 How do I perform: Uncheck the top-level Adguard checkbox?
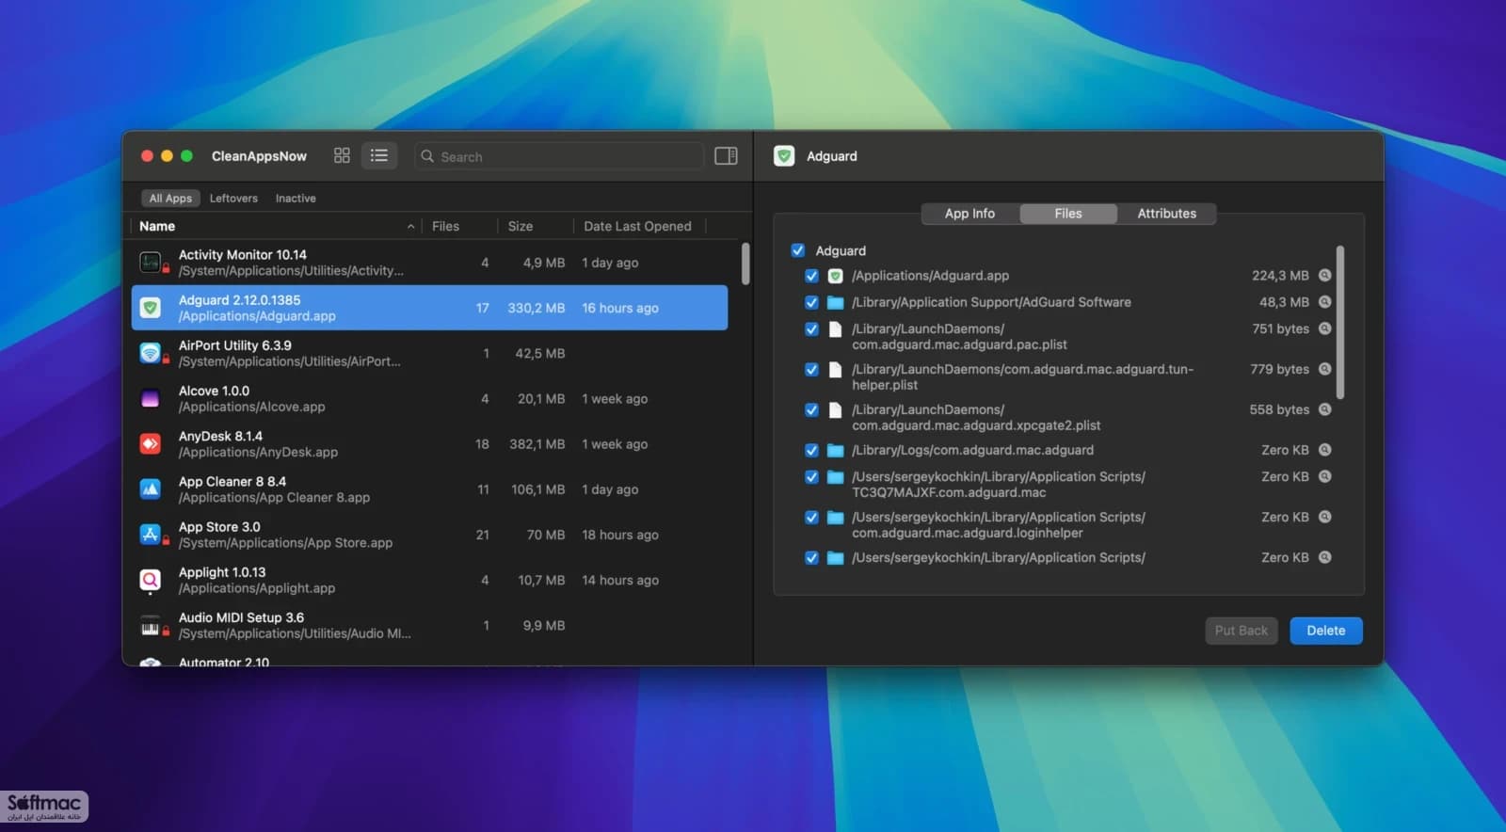[x=798, y=250]
